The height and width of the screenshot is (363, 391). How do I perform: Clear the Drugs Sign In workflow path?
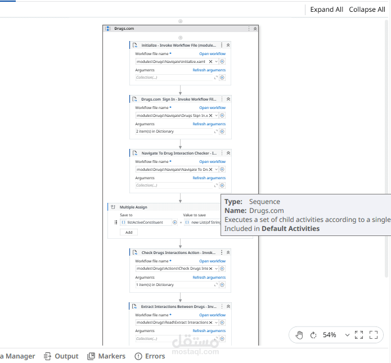(x=210, y=115)
